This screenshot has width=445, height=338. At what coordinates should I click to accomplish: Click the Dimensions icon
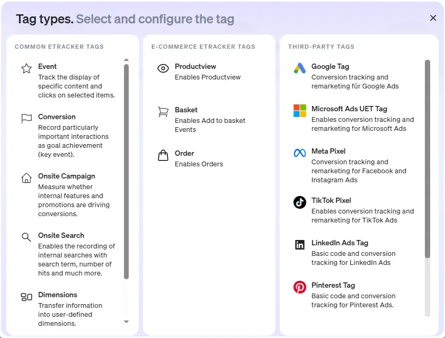26,297
